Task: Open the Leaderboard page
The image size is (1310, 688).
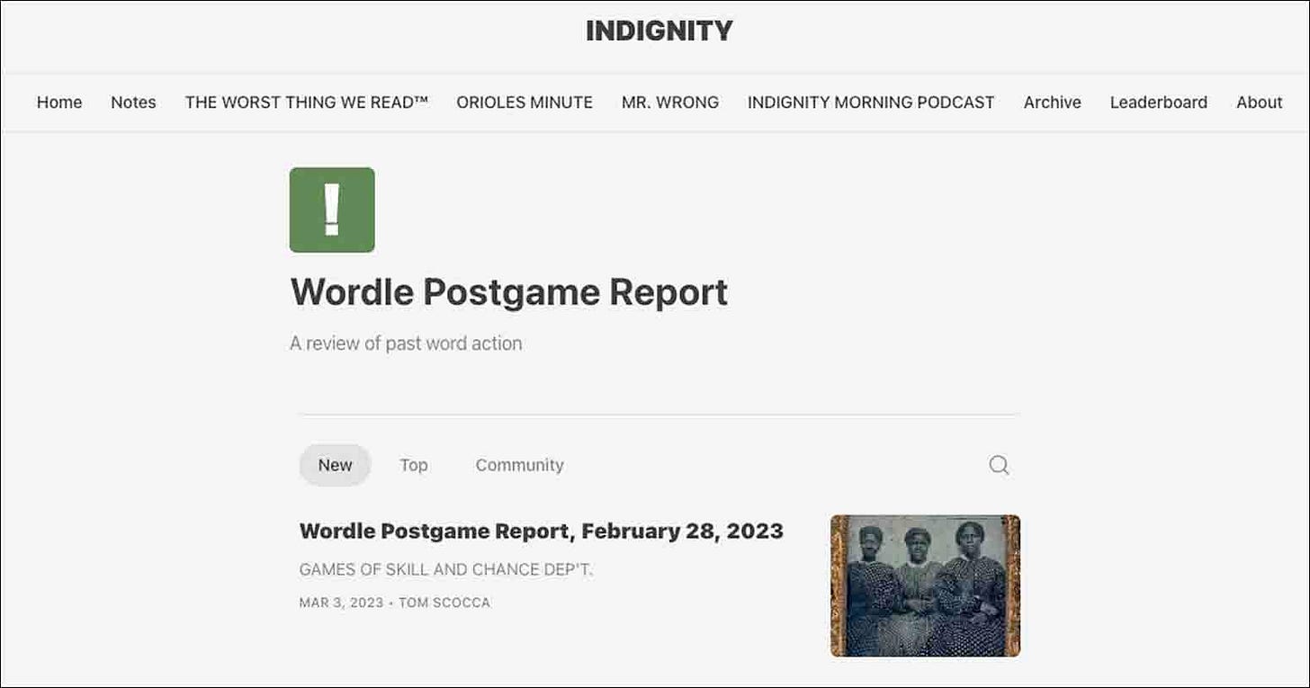Action: click(x=1159, y=103)
